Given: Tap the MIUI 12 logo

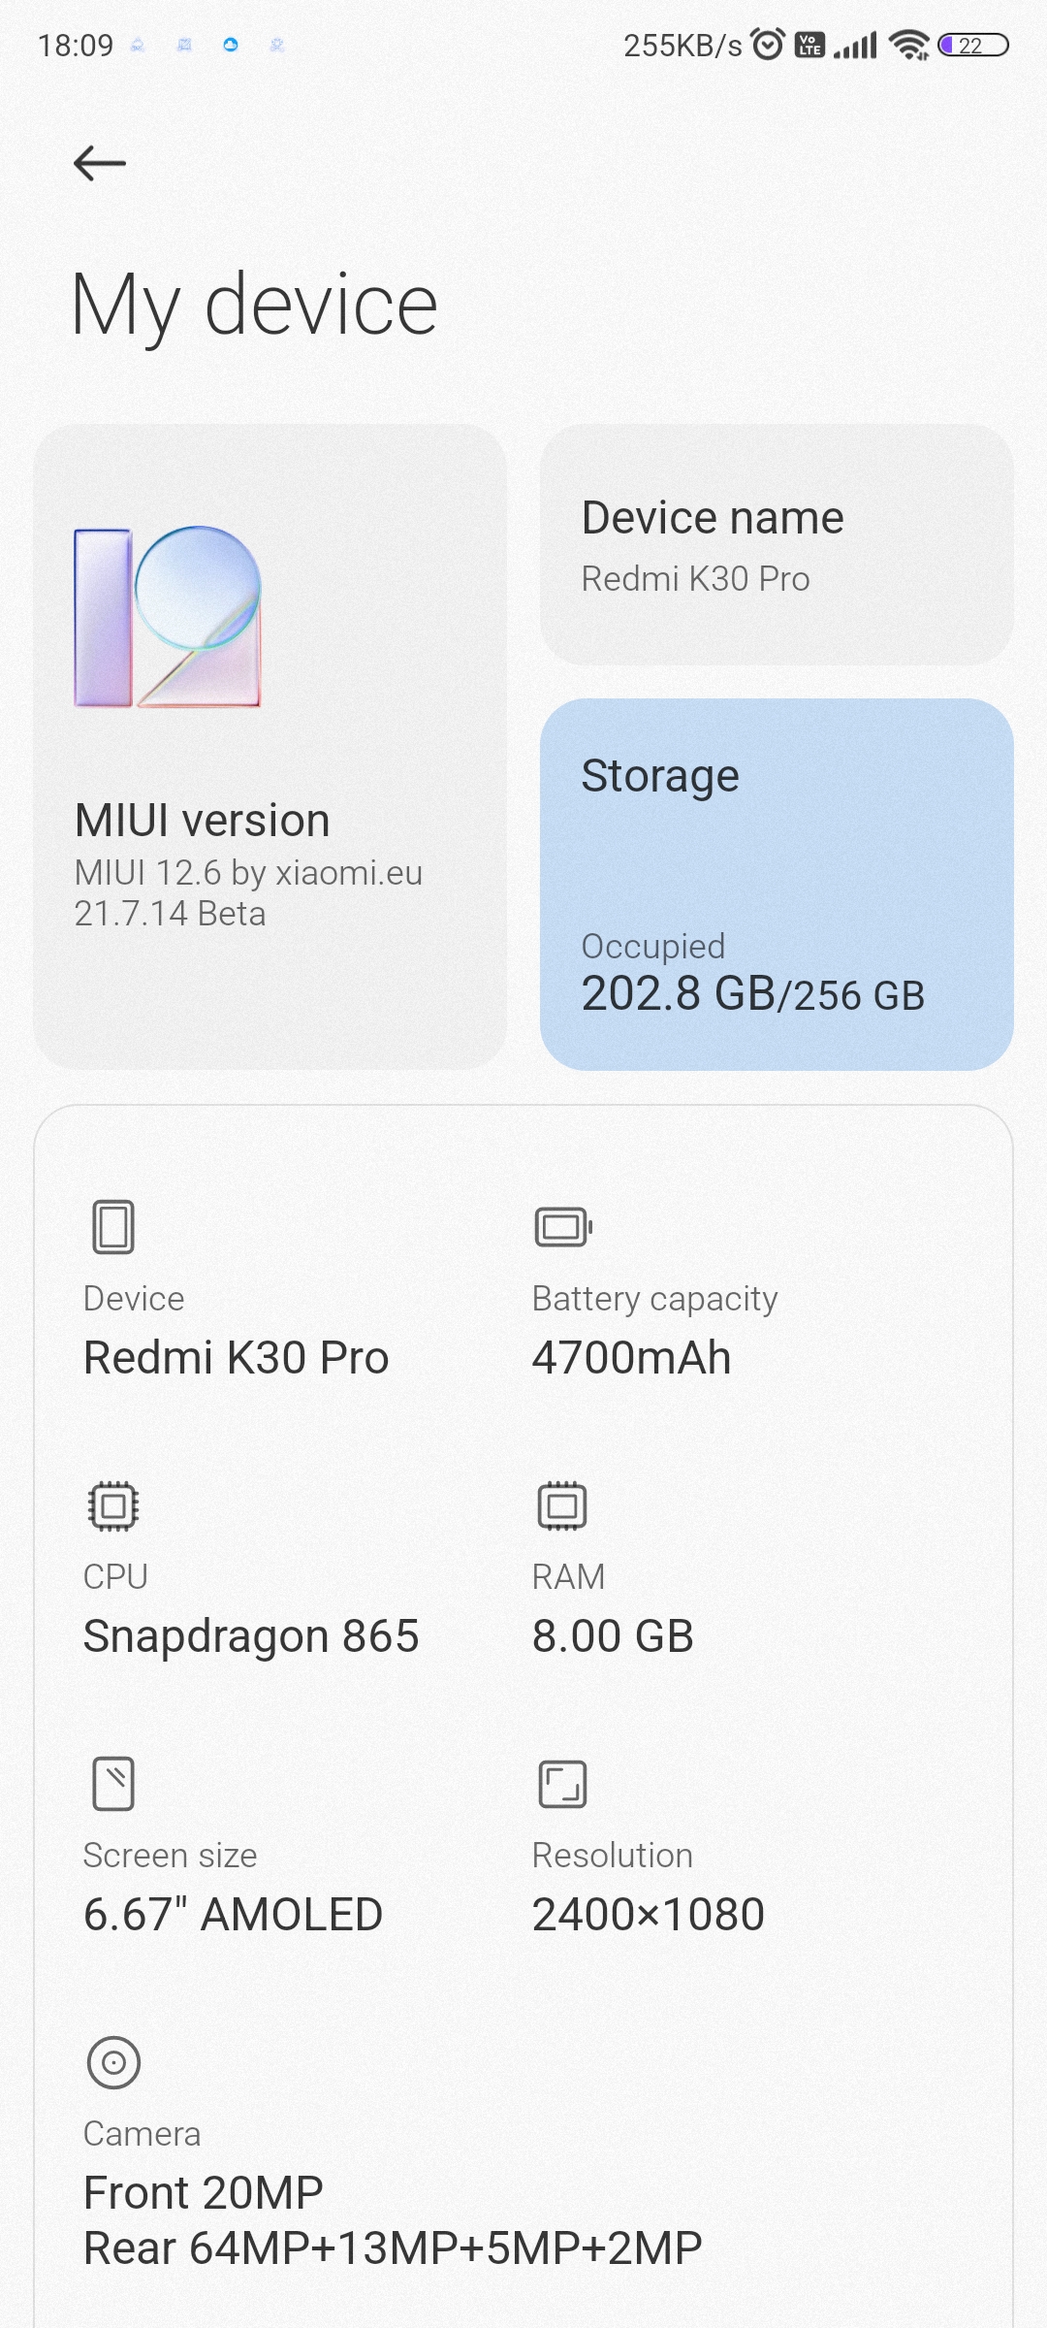Looking at the screenshot, I should 168,617.
